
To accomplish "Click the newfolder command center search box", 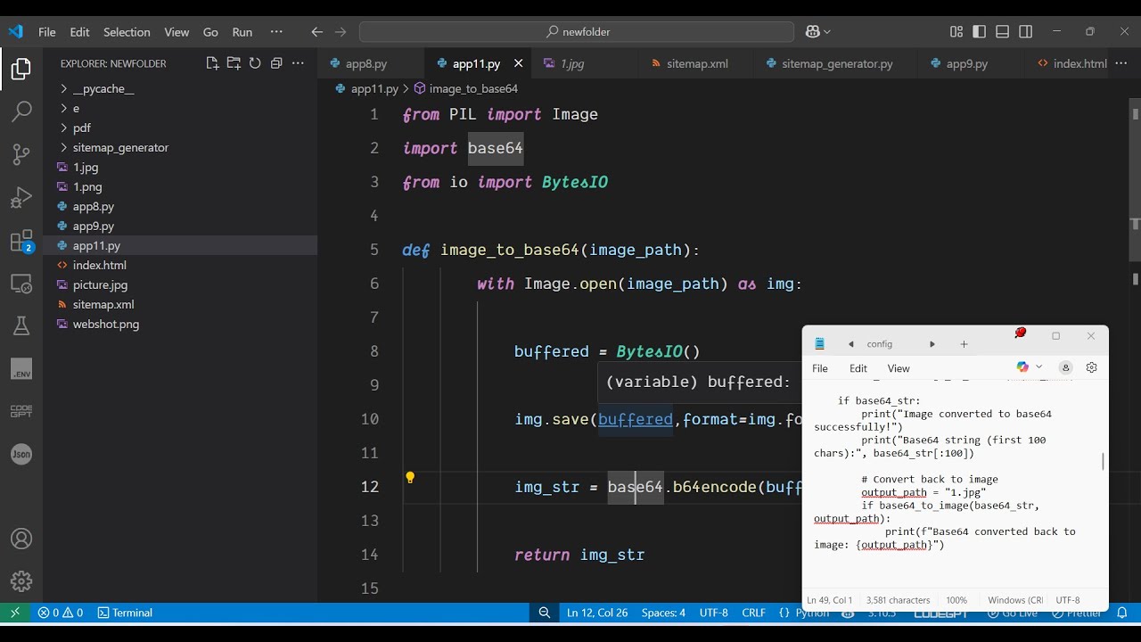I will click(577, 32).
